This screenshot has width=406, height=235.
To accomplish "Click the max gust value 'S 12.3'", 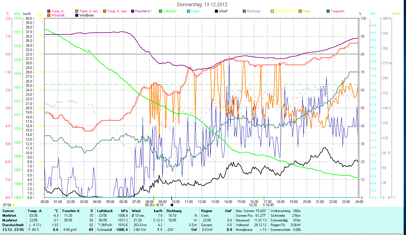I will (157, 220).
